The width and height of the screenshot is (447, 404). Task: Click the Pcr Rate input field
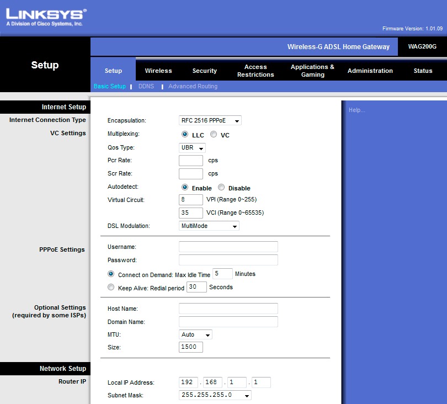coord(191,161)
